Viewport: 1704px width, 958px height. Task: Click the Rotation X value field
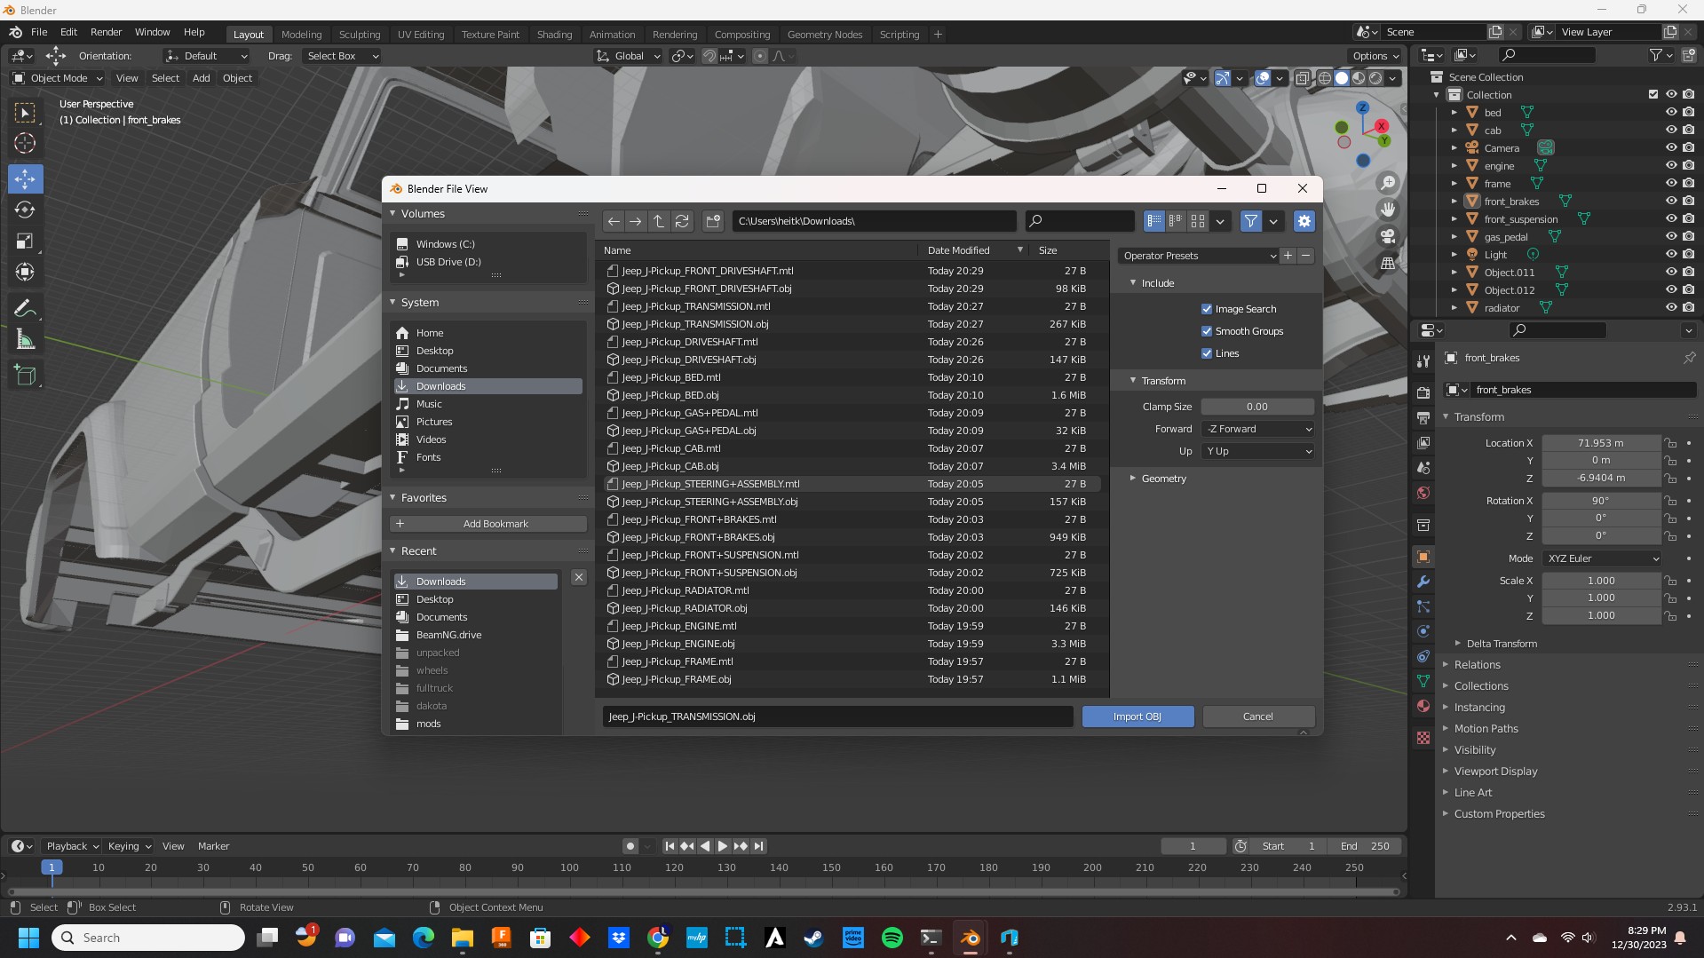coord(1601,501)
